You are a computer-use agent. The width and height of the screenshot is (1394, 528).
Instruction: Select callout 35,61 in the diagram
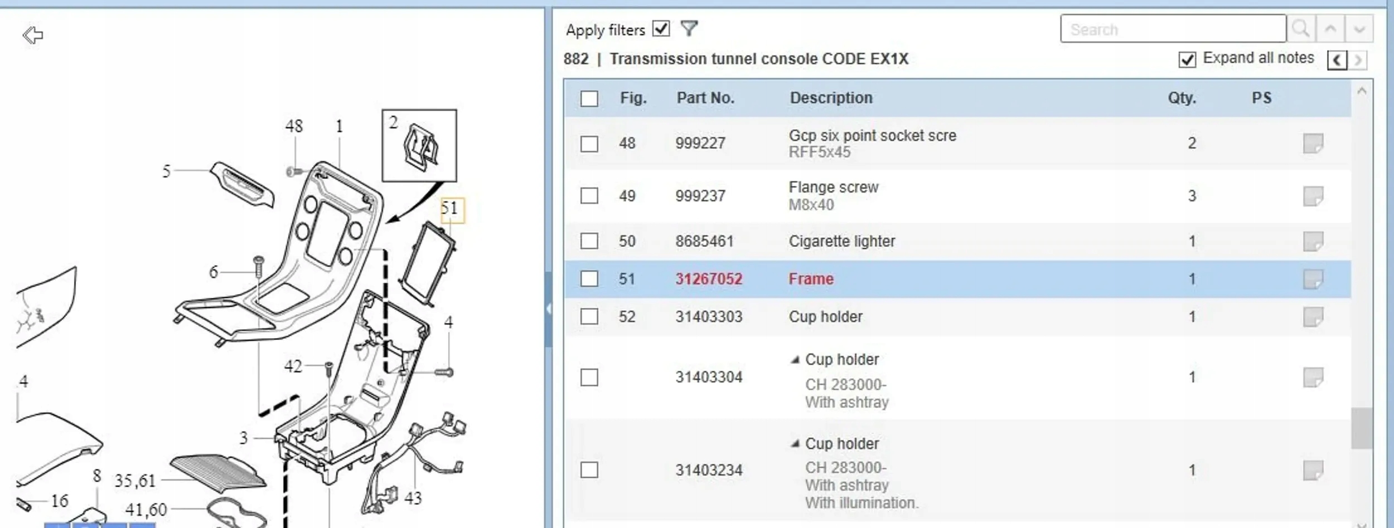tap(135, 481)
